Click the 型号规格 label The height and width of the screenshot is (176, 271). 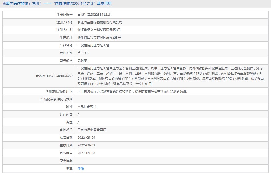click(66, 61)
